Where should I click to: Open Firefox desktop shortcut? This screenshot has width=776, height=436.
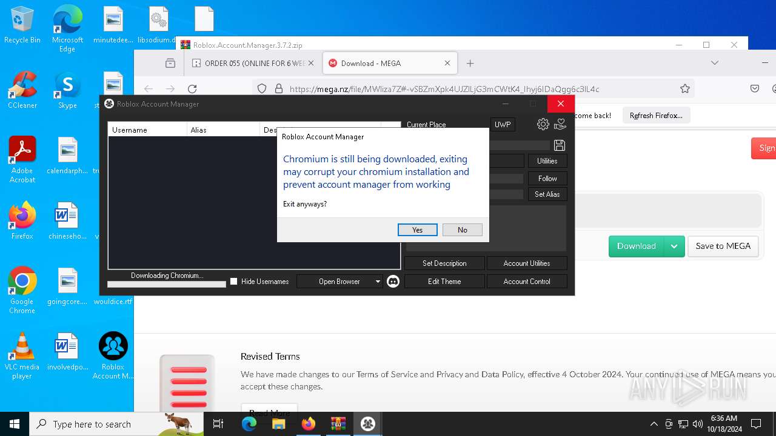click(x=22, y=221)
